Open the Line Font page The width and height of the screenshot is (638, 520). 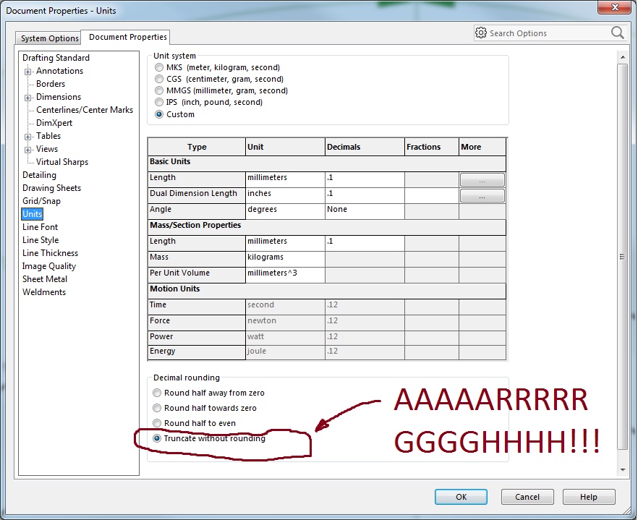pyautogui.click(x=40, y=227)
